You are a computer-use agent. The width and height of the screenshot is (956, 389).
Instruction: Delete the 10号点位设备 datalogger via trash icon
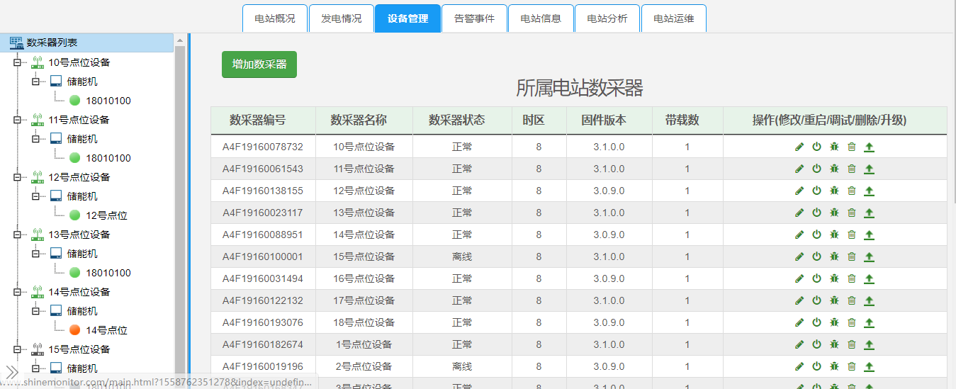pos(852,147)
